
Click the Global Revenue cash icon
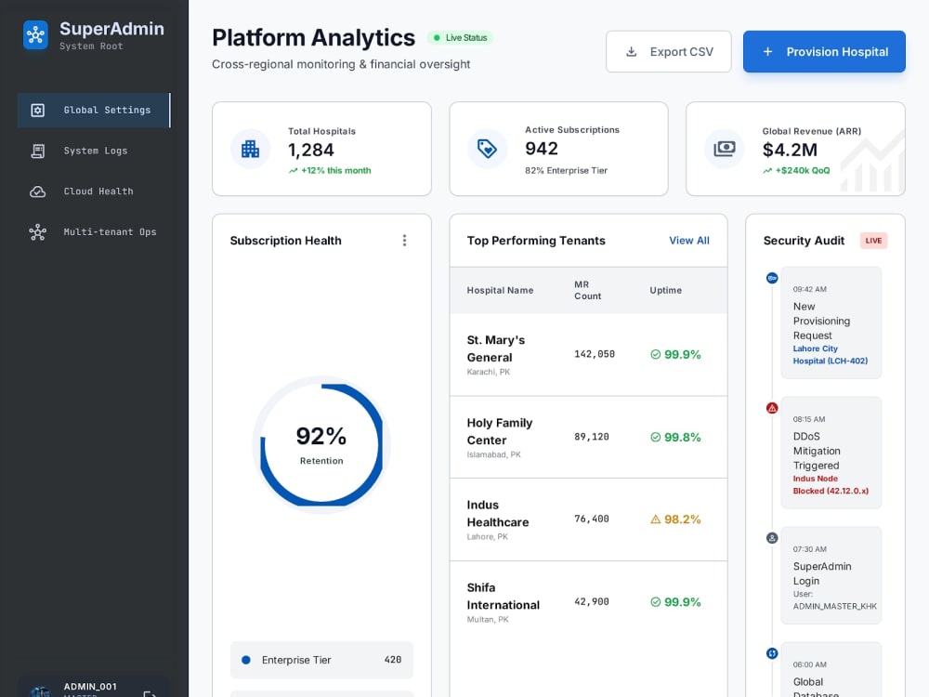click(724, 149)
